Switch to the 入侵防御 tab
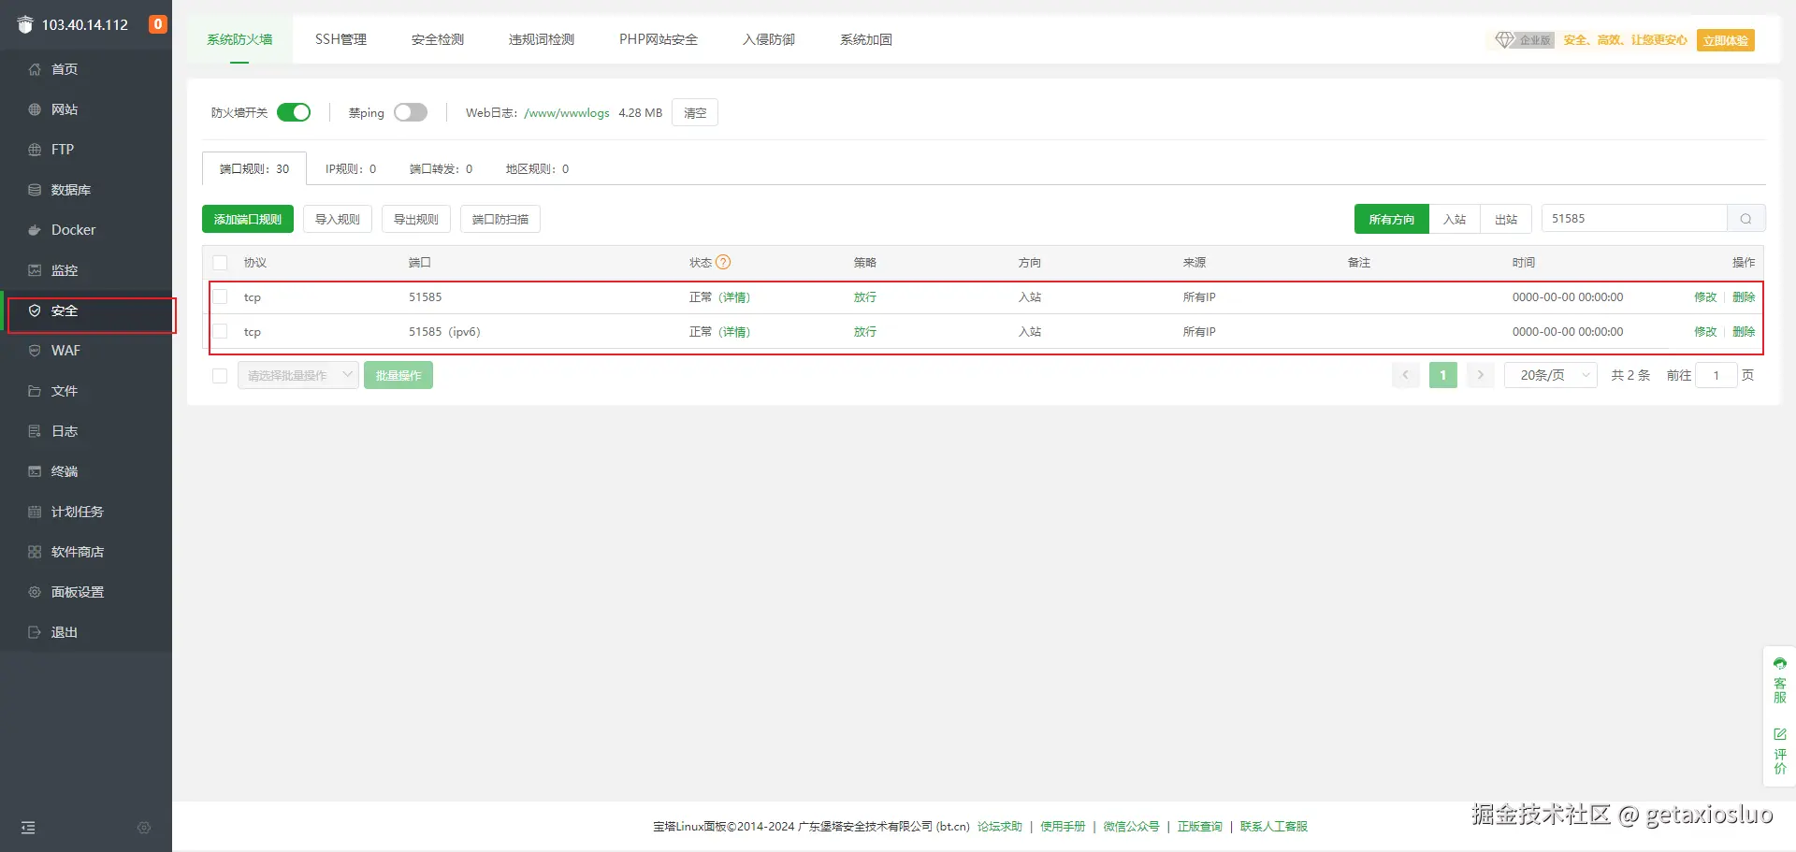 tap(769, 39)
